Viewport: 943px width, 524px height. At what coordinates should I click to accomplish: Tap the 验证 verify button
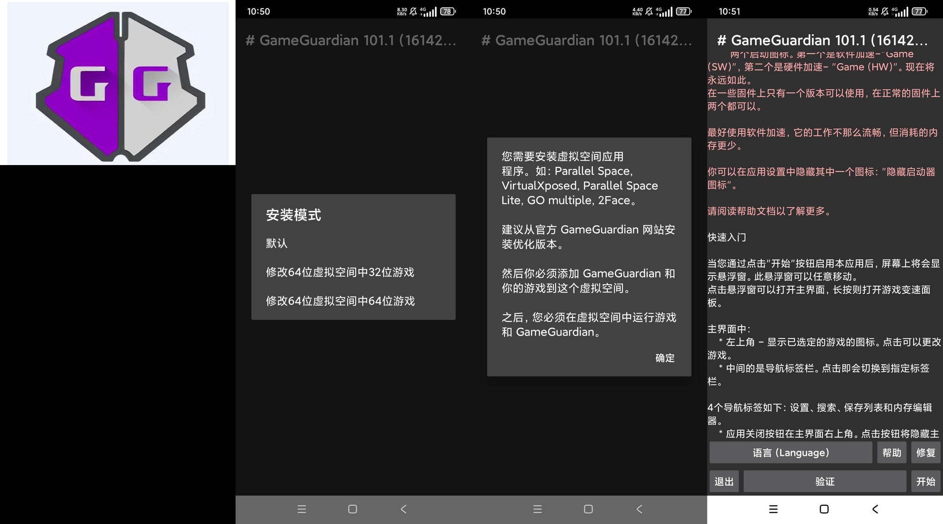[x=825, y=481]
